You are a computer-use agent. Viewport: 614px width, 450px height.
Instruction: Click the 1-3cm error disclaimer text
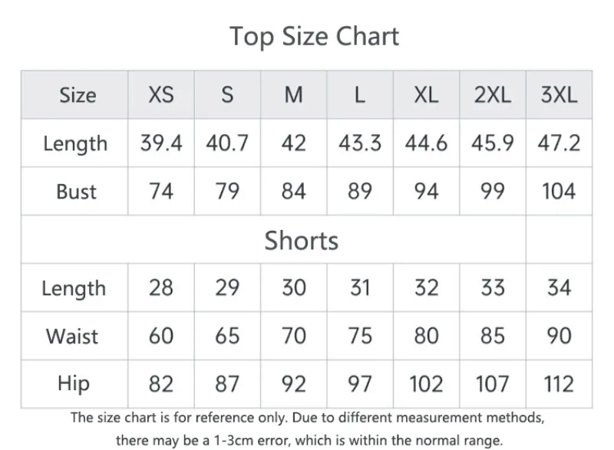309,441
